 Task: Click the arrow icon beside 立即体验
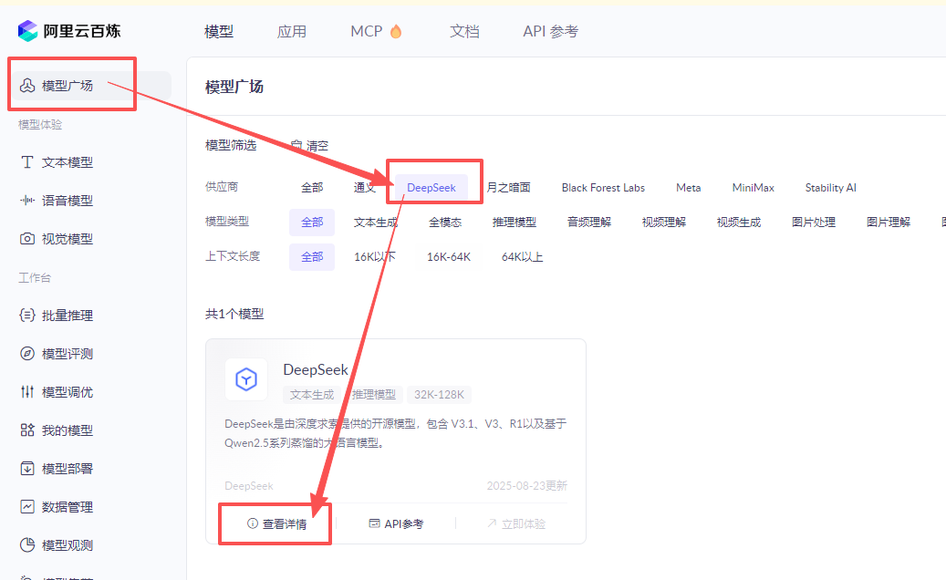point(492,523)
